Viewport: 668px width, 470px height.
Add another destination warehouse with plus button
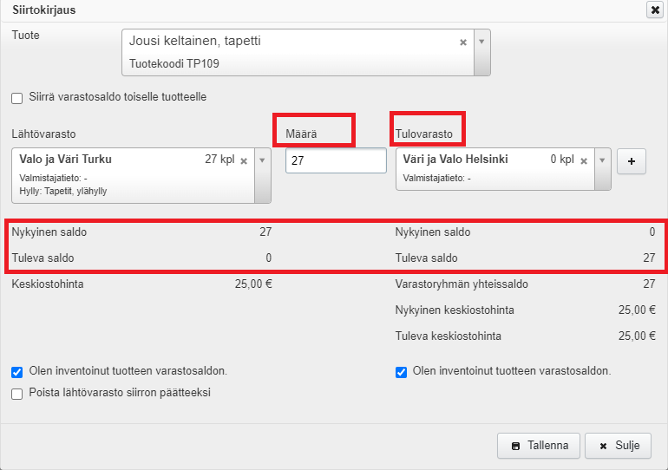631,161
